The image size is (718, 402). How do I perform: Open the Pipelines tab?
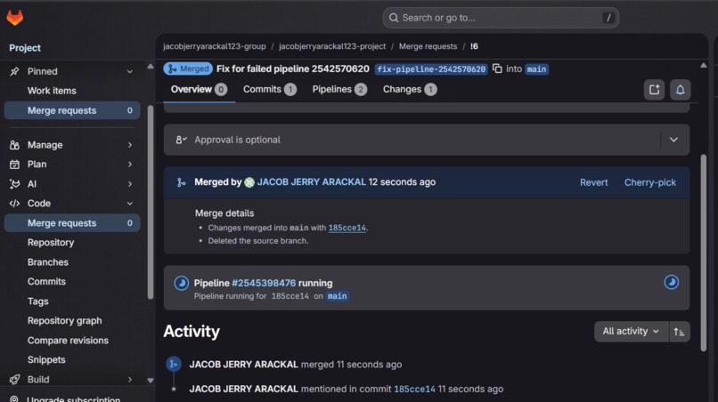339,90
